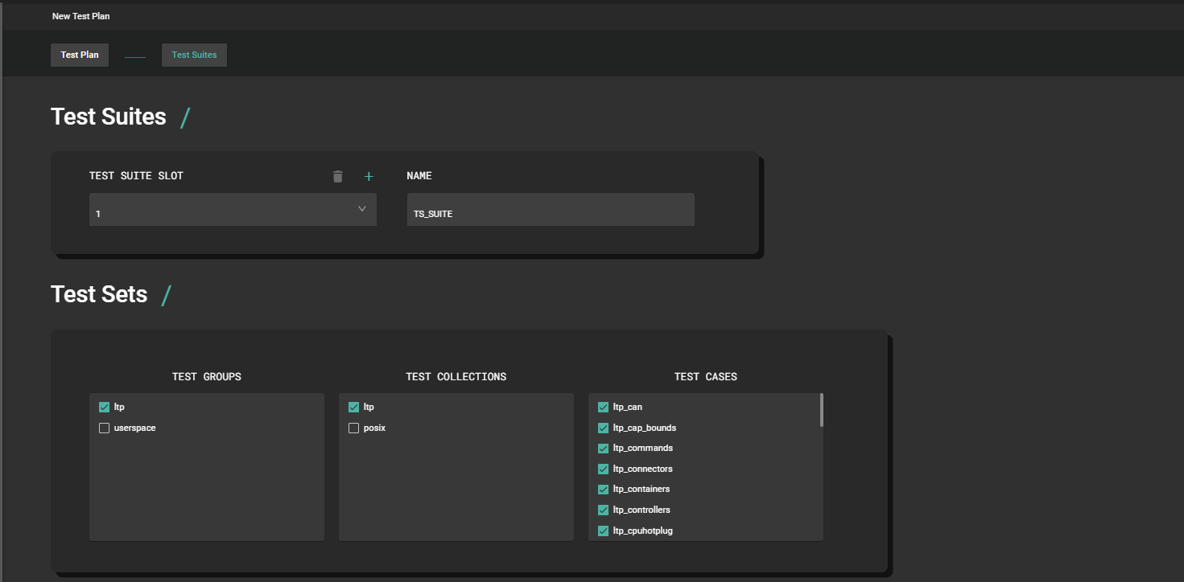
Task: Click the Test Sets heading
Action: (99, 294)
